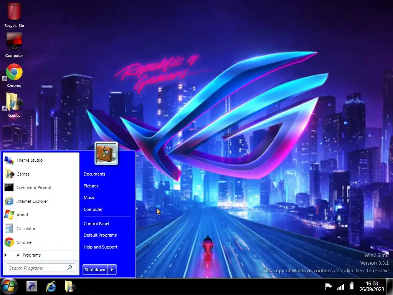Viewport: 393px width, 295px height.
Task: Open the Shut down options arrow
Action: [112, 270]
